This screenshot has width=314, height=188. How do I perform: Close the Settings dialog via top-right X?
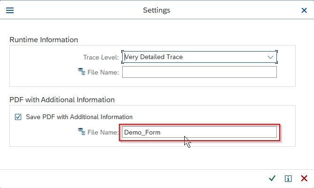coord(304,10)
